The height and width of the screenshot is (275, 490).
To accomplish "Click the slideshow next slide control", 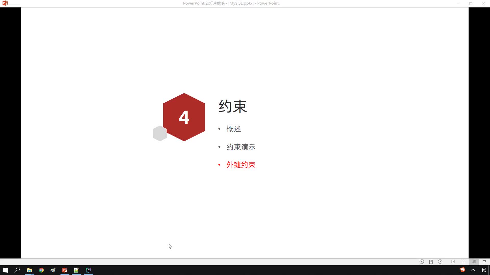I will coord(440,262).
